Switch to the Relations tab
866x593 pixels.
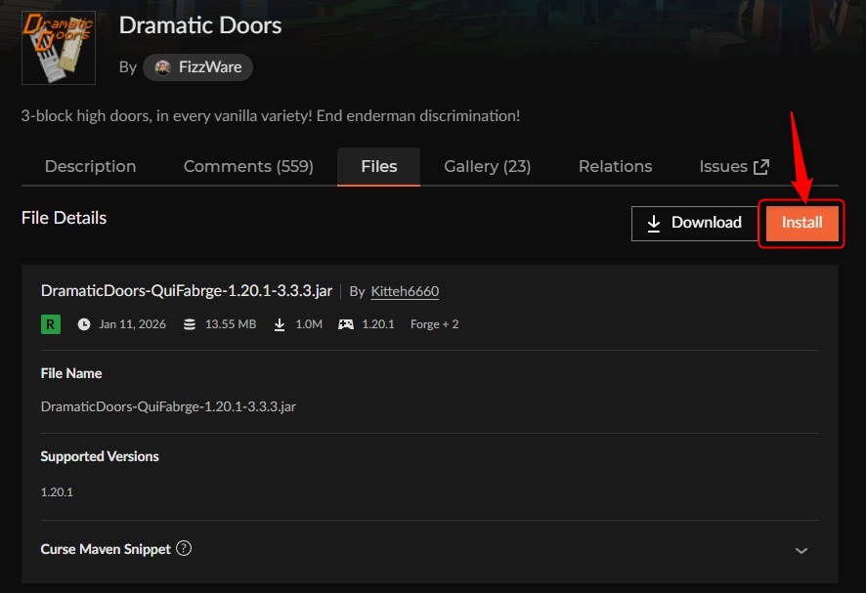[x=615, y=166]
